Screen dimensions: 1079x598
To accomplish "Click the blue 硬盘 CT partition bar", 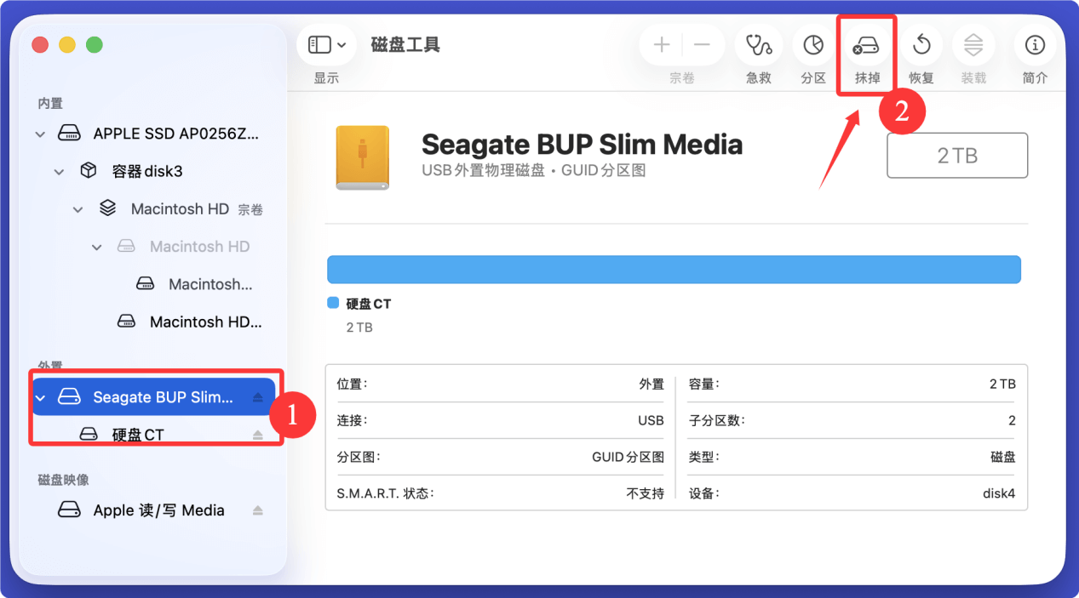I will click(674, 269).
